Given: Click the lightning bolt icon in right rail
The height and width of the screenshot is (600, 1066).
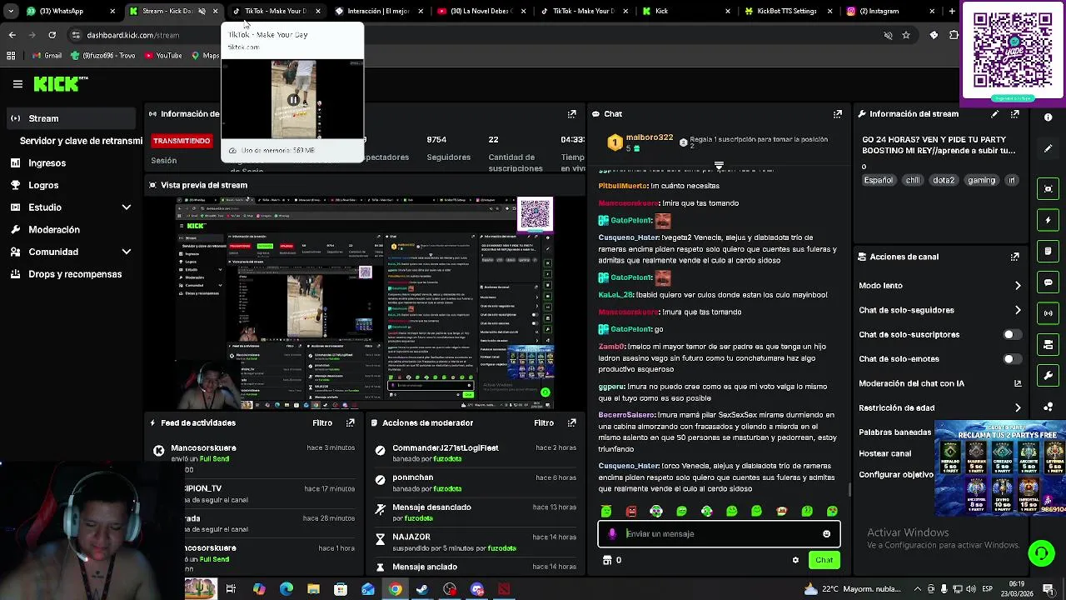Looking at the screenshot, I should click(1049, 220).
